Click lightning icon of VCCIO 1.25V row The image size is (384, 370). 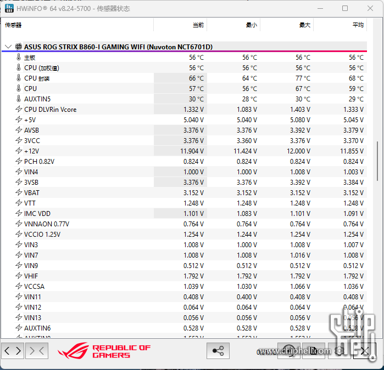19,234
